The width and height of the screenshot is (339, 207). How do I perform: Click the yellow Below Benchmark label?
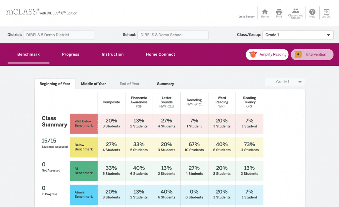[x=84, y=147]
